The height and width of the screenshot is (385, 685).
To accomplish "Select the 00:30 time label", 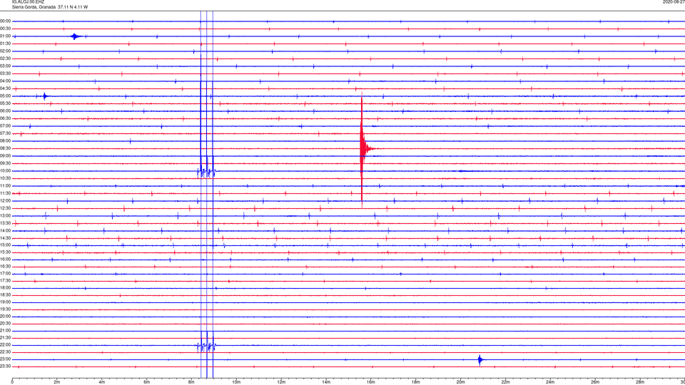I will coord(6,29).
